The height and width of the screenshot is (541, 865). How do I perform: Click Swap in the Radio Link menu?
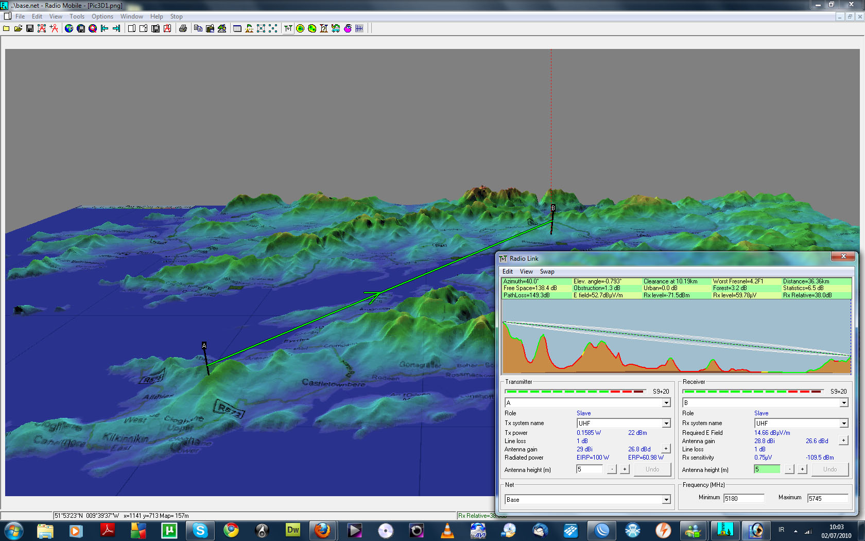click(x=547, y=272)
